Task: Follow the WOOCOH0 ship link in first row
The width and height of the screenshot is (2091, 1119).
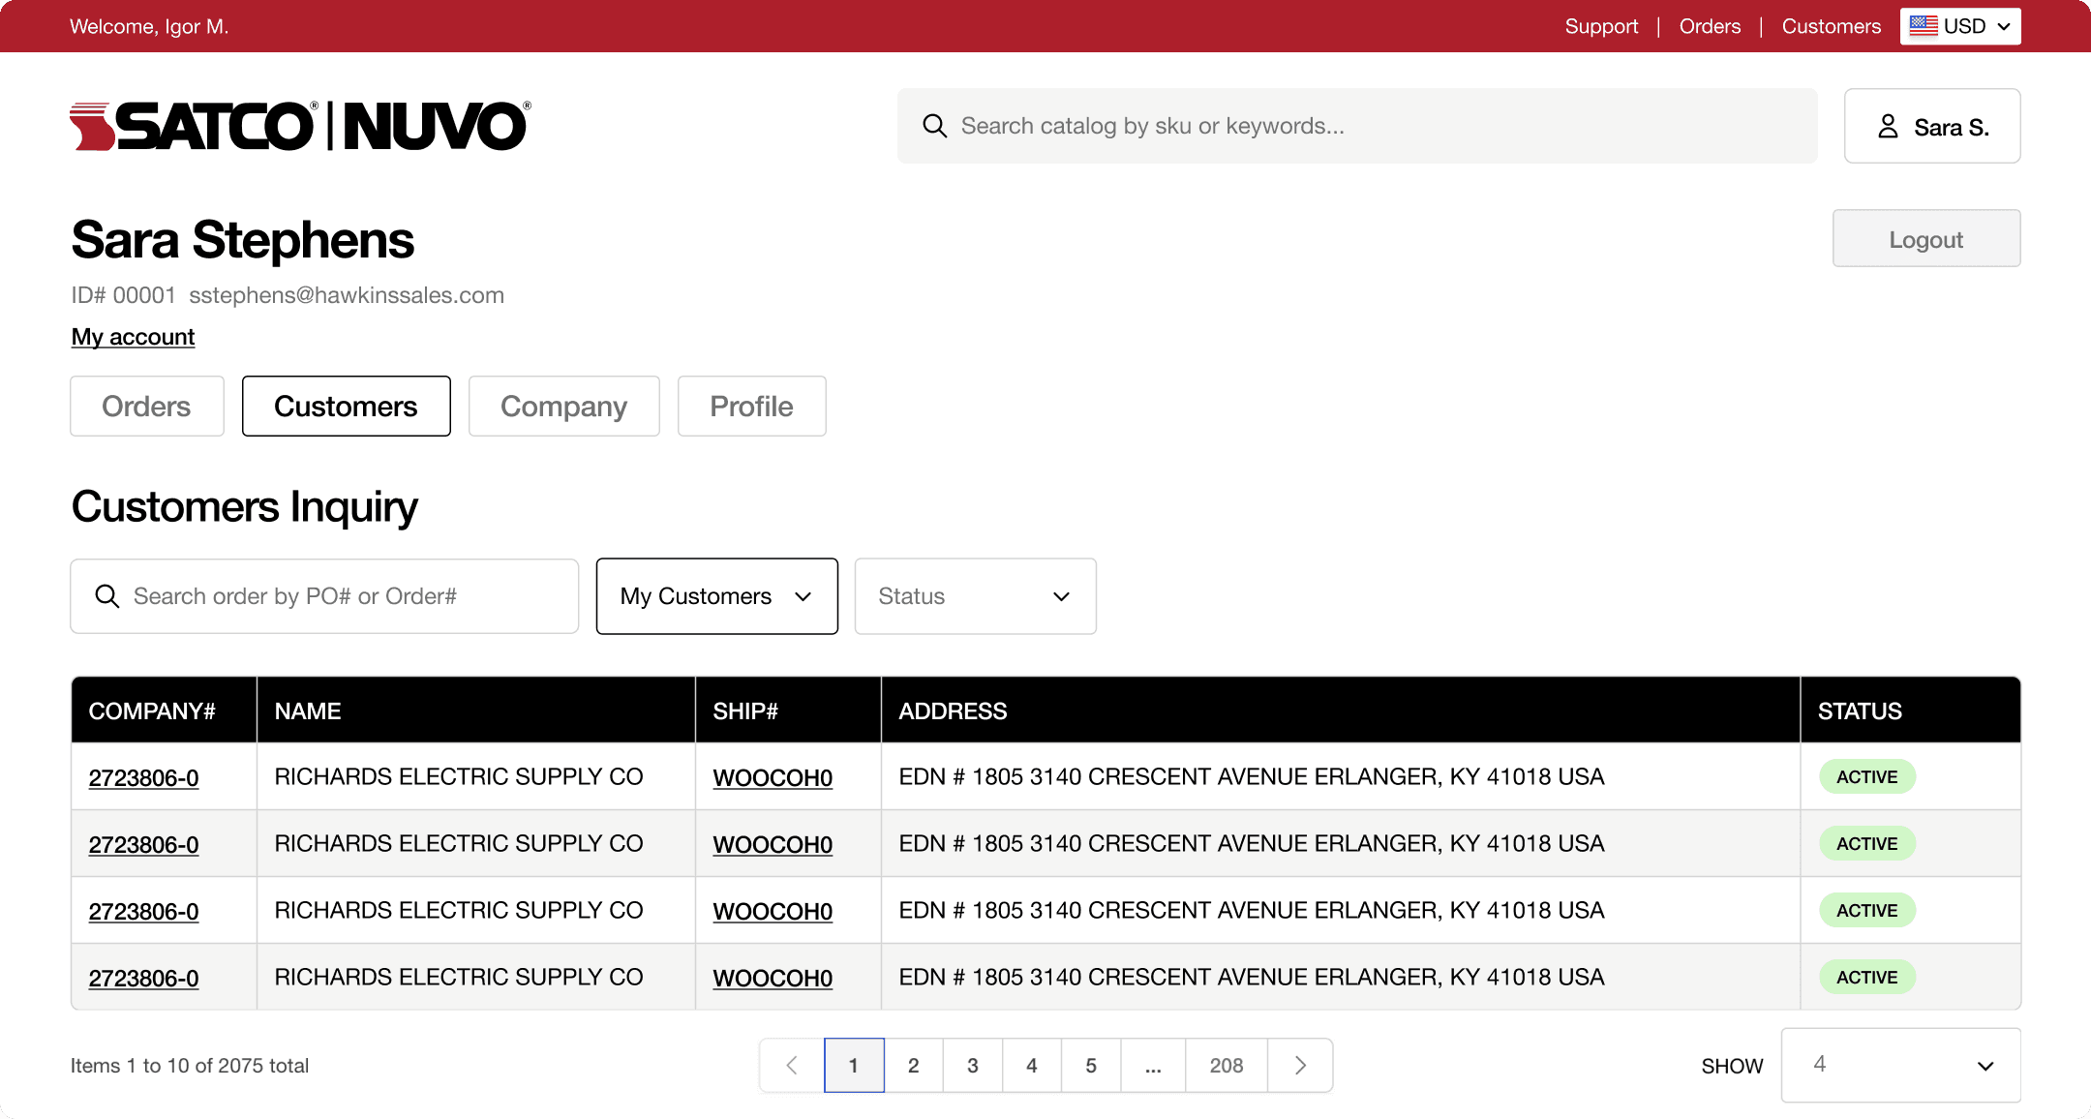Action: coord(772,777)
